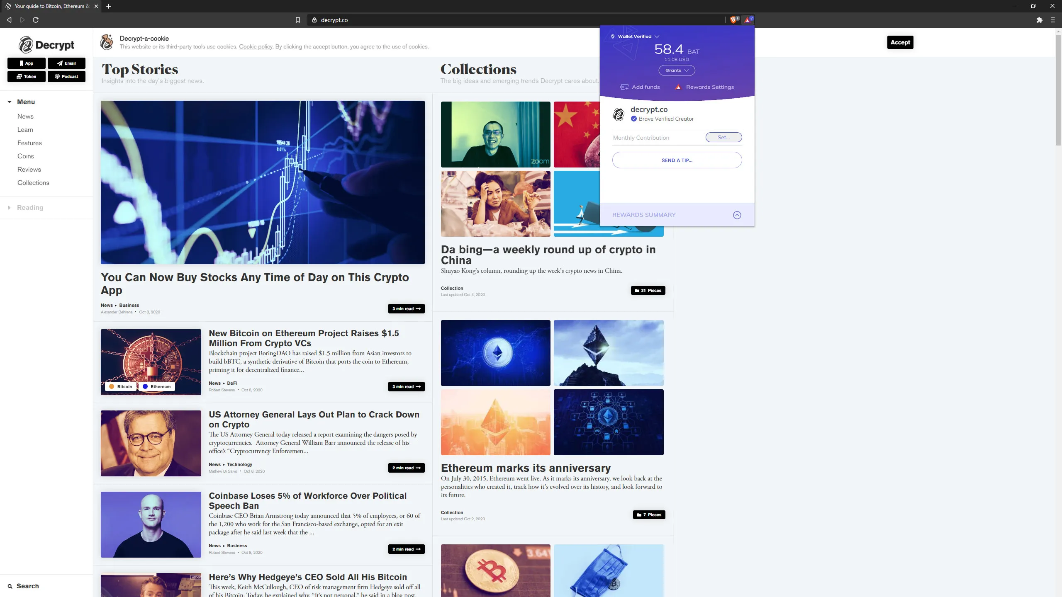Image resolution: width=1062 pixels, height=597 pixels.
Task: Click the extensions puzzle icon
Action: (x=1040, y=19)
